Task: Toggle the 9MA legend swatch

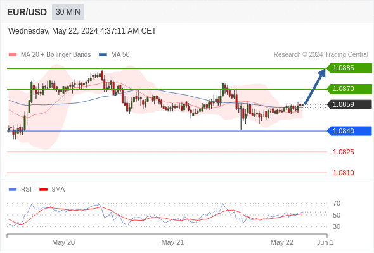Action: [x=43, y=190]
